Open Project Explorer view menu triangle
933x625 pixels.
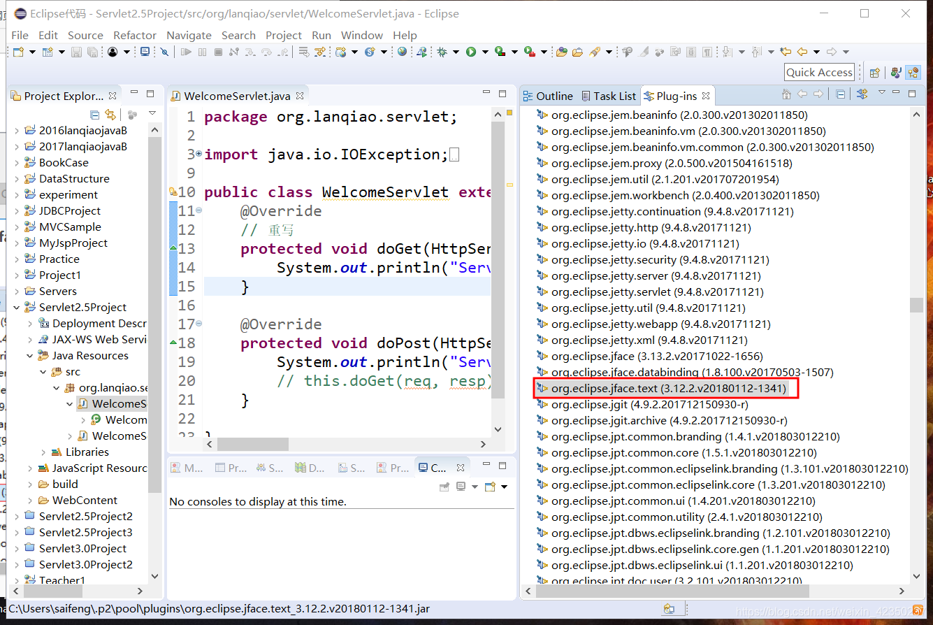152,113
